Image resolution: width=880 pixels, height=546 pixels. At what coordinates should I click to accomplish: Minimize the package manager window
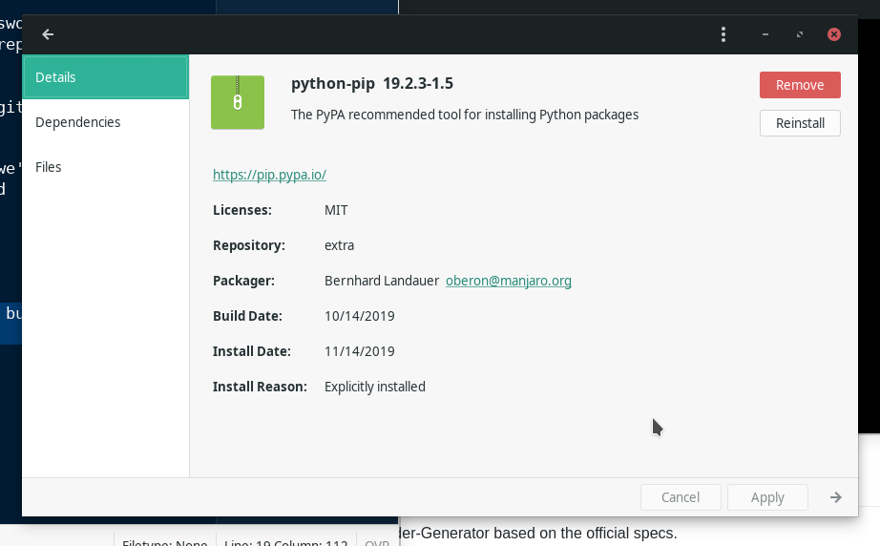[x=765, y=34]
